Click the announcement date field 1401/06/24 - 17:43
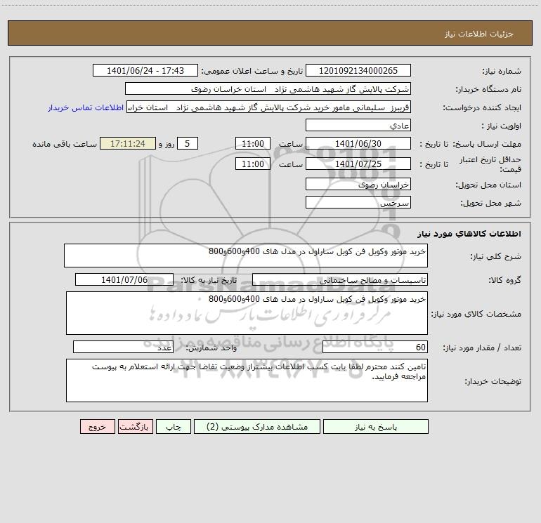The width and height of the screenshot is (541, 523). point(145,70)
